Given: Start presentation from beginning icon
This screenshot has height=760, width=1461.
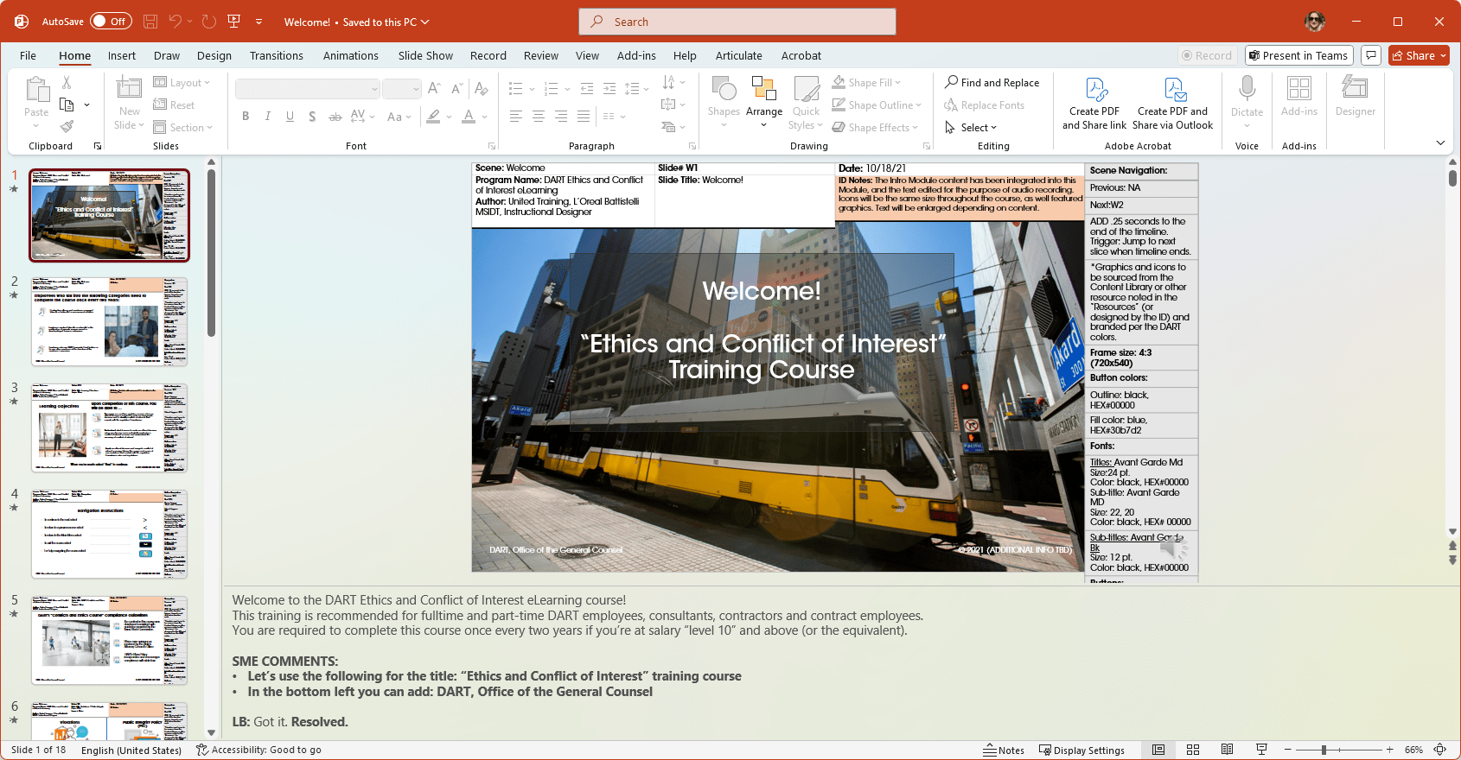Looking at the screenshot, I should click(x=233, y=22).
